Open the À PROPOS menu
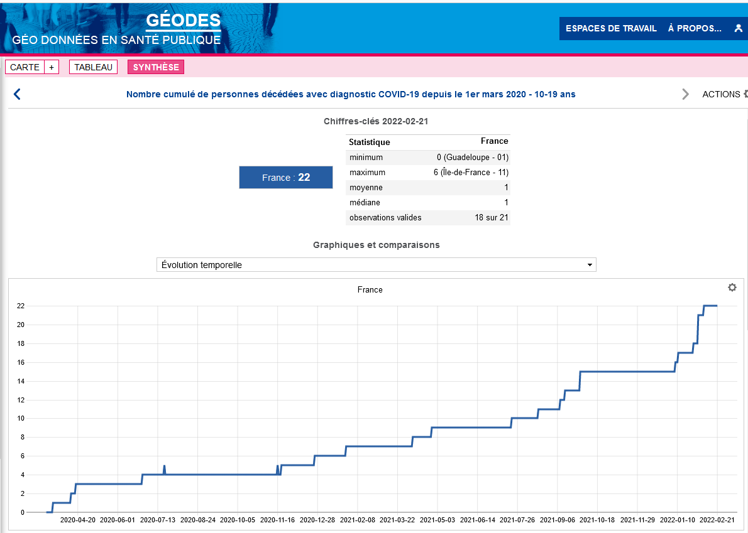 (x=695, y=28)
